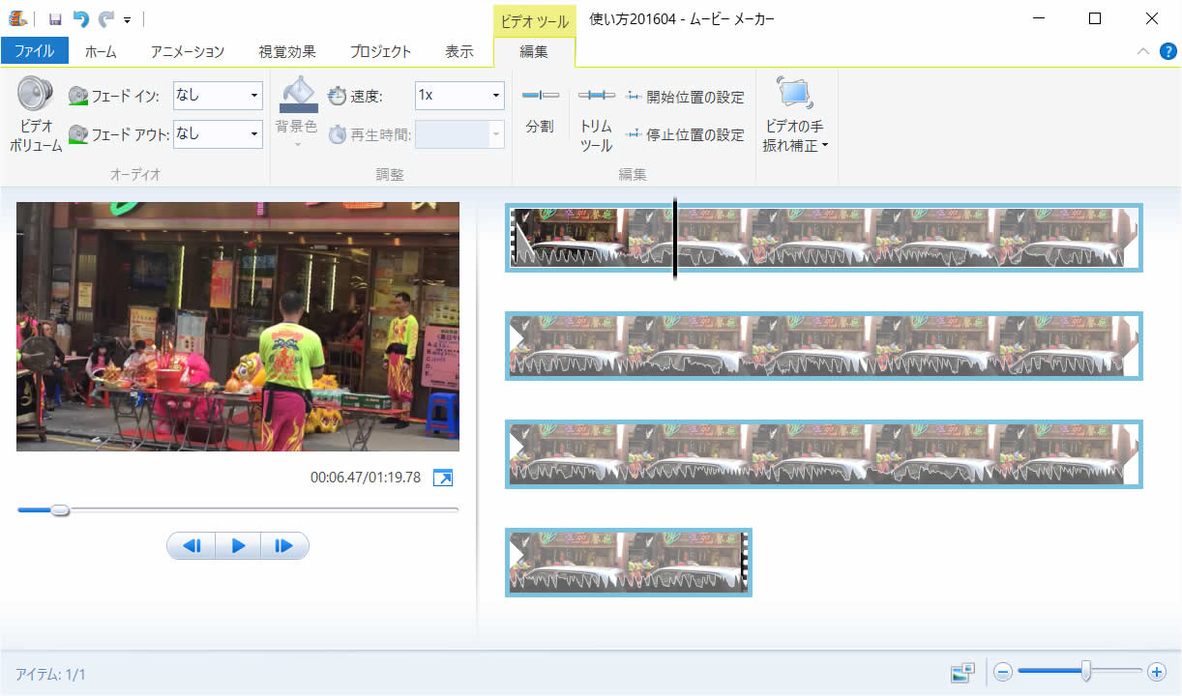The width and height of the screenshot is (1182, 696).
Task: Open the 視覚効果 tab
Action: coord(287,52)
